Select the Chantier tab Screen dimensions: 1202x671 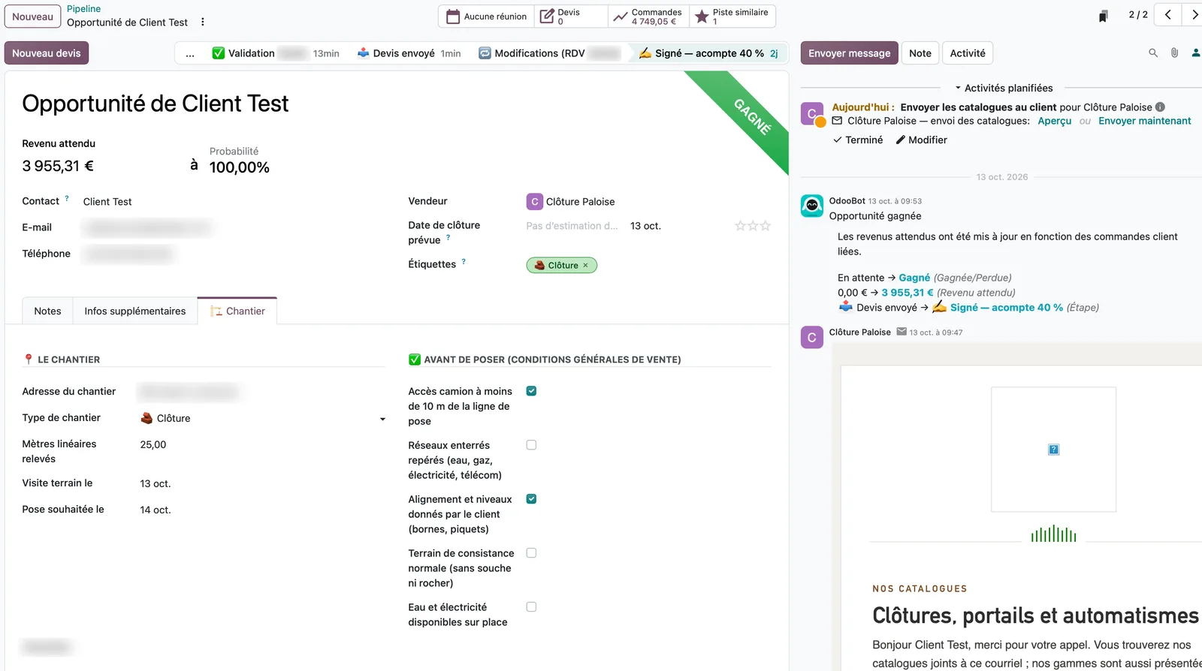(x=237, y=311)
